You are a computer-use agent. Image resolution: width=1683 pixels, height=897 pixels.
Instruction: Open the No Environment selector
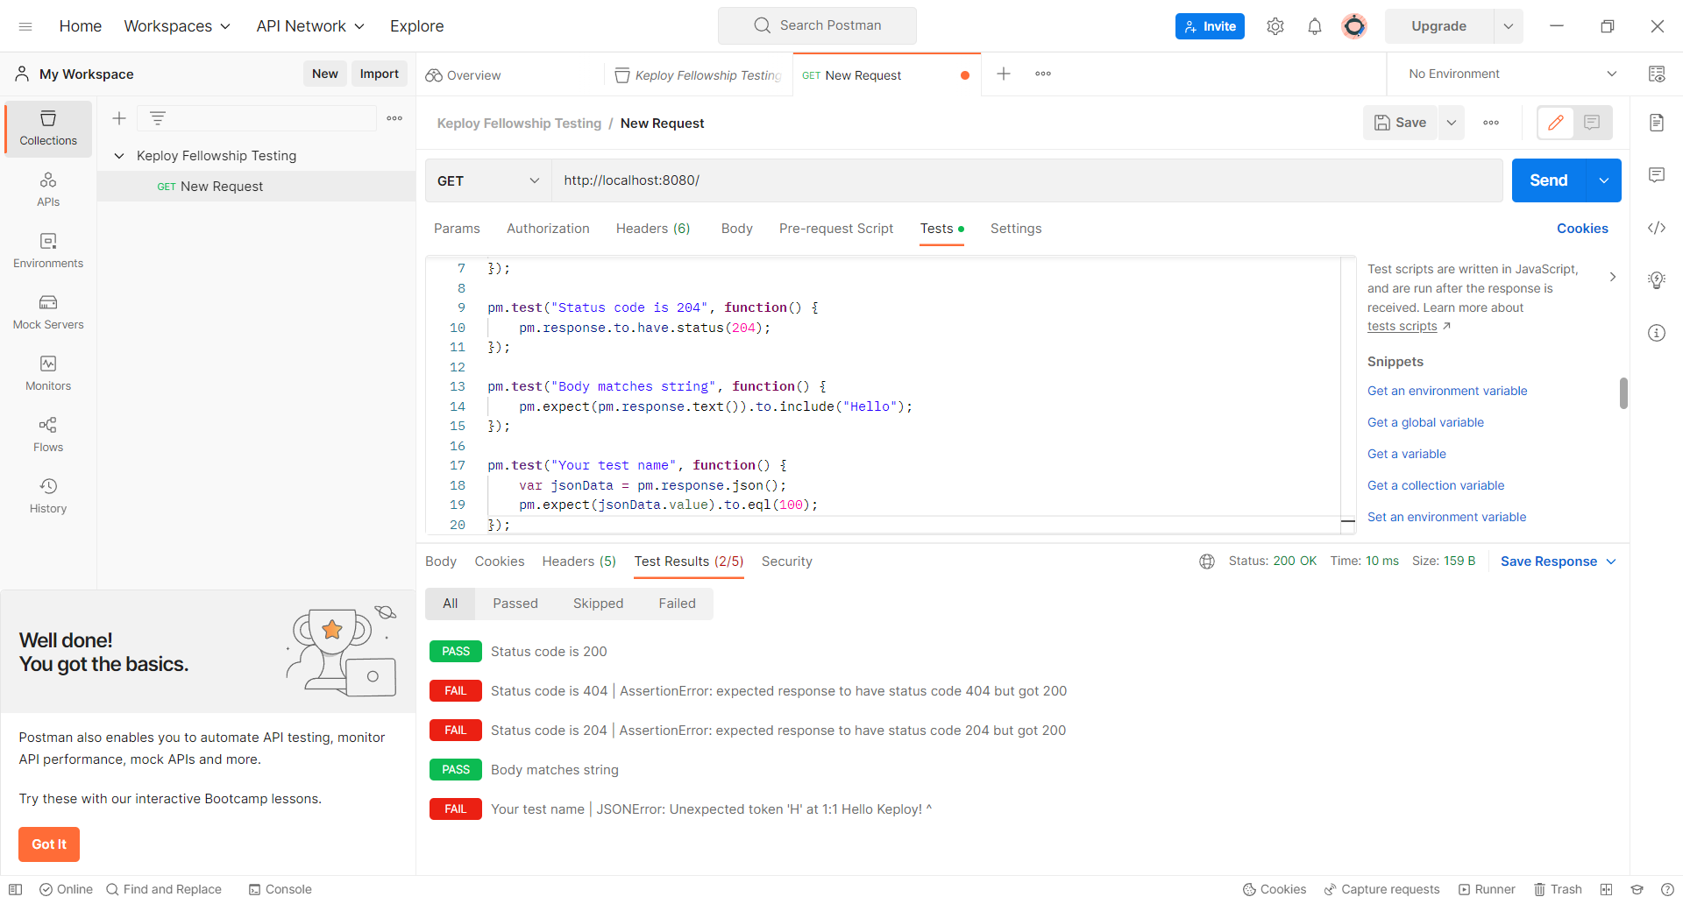[1509, 74]
